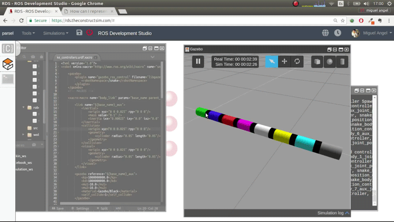This screenshot has height=222, width=394.
Task: Bookmark page with the star icon
Action: pos(343,20)
